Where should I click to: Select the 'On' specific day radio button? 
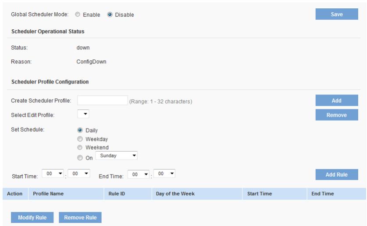(80, 156)
